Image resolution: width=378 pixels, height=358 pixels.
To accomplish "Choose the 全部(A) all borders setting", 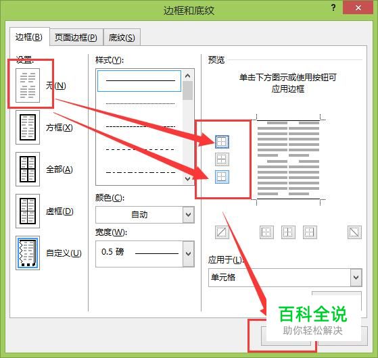I will click(28, 170).
